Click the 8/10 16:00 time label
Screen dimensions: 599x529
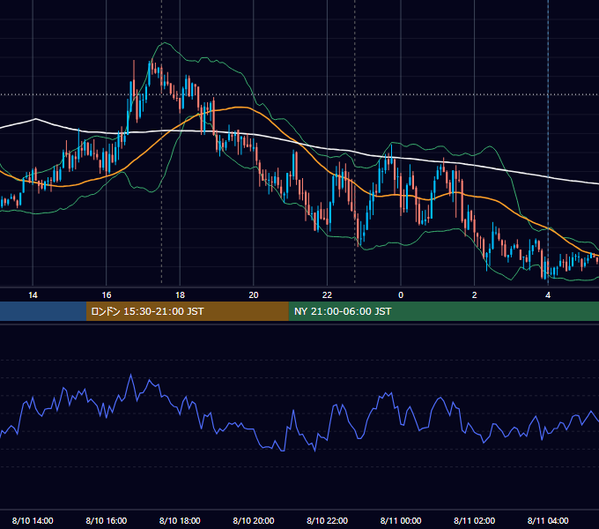coord(107,520)
